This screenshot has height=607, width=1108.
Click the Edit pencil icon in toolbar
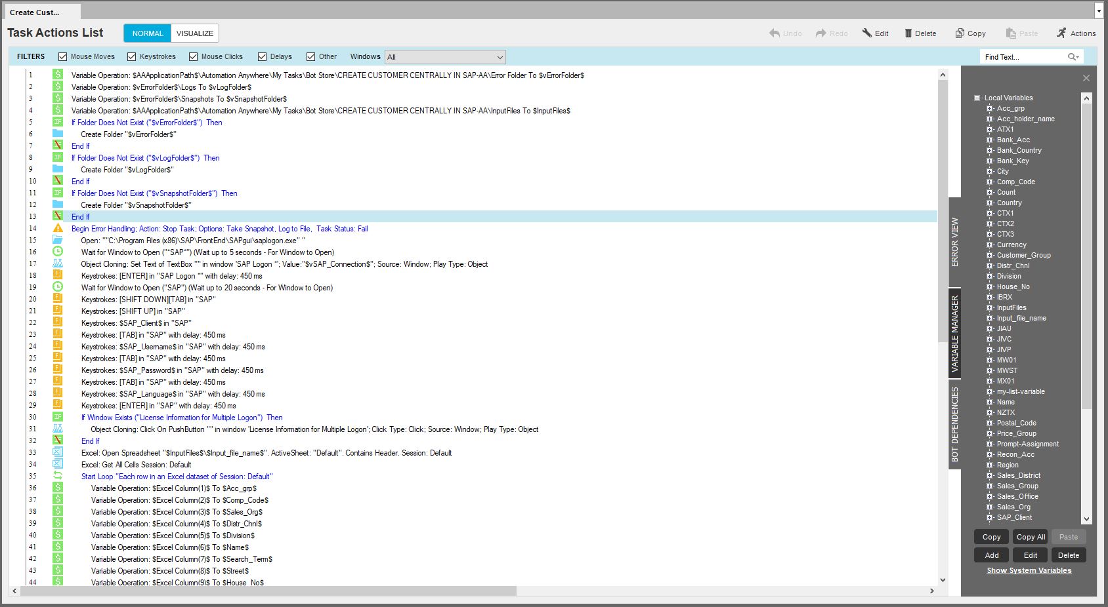[x=867, y=33]
